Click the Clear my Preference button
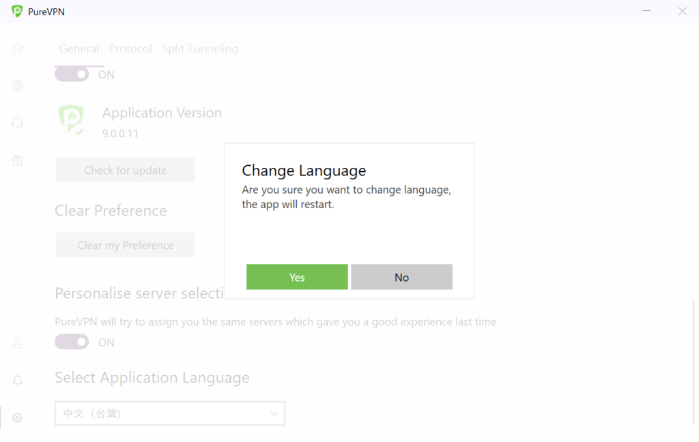 click(x=126, y=245)
